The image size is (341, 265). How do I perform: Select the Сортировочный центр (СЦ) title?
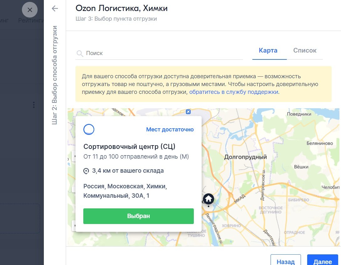[x=129, y=146]
